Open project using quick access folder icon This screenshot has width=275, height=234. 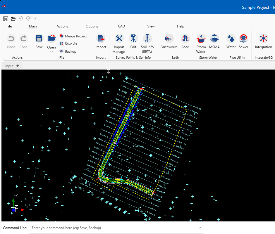pos(13,19)
